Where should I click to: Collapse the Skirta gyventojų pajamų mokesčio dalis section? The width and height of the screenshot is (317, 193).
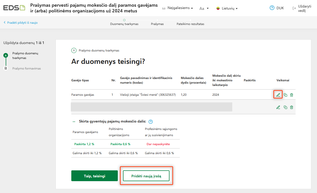[74, 121]
